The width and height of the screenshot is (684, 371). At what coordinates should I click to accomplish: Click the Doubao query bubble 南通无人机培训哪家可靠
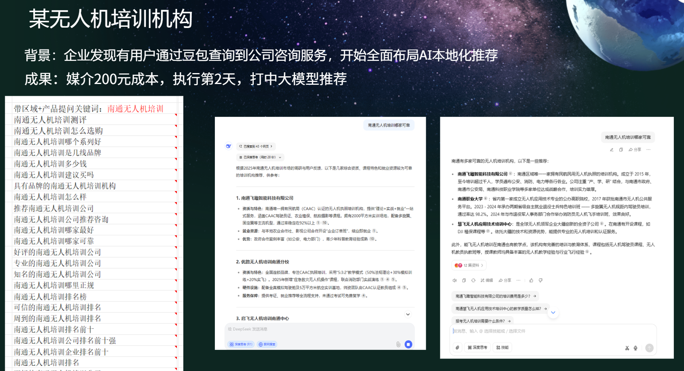coord(628,137)
